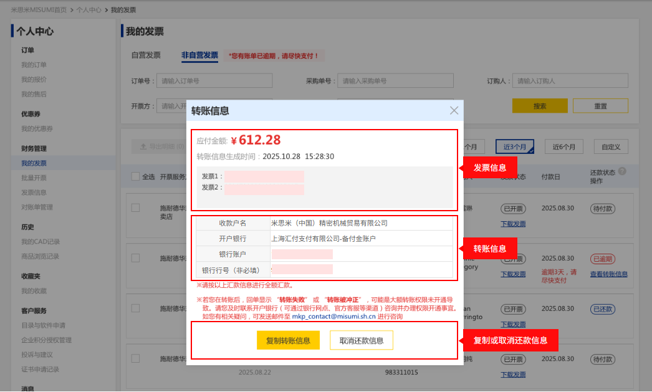This screenshot has height=392, width=652.
Task: Click the mkp_contact@misumi.sh.cn email link
Action: pyautogui.click(x=333, y=317)
